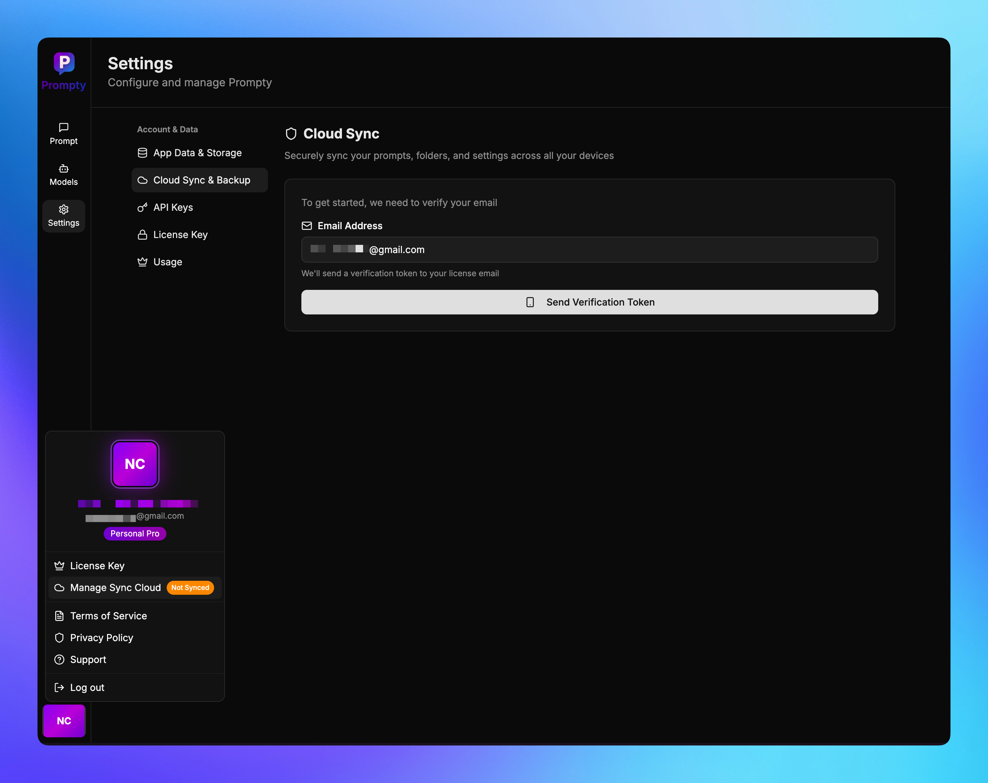
Task: Click Send Verification Token button
Action: coord(589,302)
